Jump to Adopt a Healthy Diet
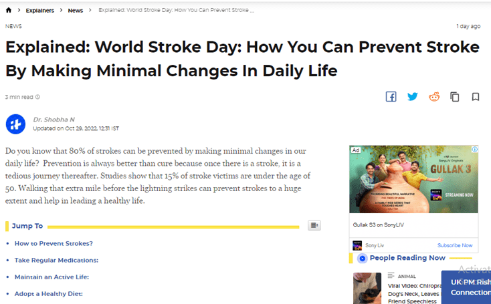The width and height of the screenshot is (491, 304). (48, 293)
